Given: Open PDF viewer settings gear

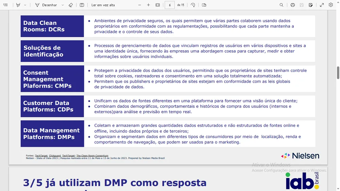Looking at the screenshot, I should click(x=331, y=5).
